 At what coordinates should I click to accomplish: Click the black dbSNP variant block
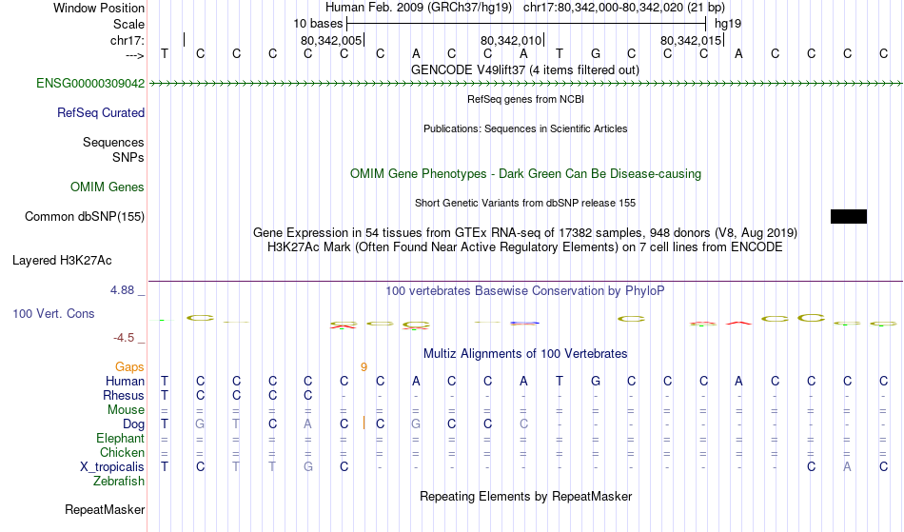point(849,217)
